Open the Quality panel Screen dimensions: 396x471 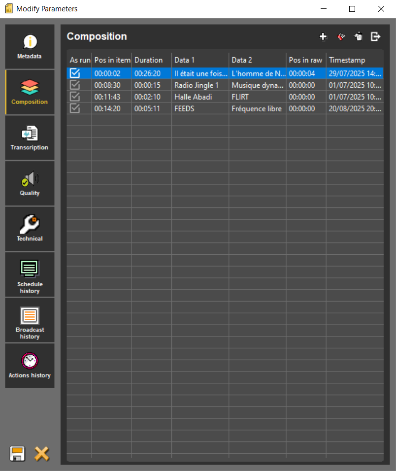pyautogui.click(x=30, y=183)
